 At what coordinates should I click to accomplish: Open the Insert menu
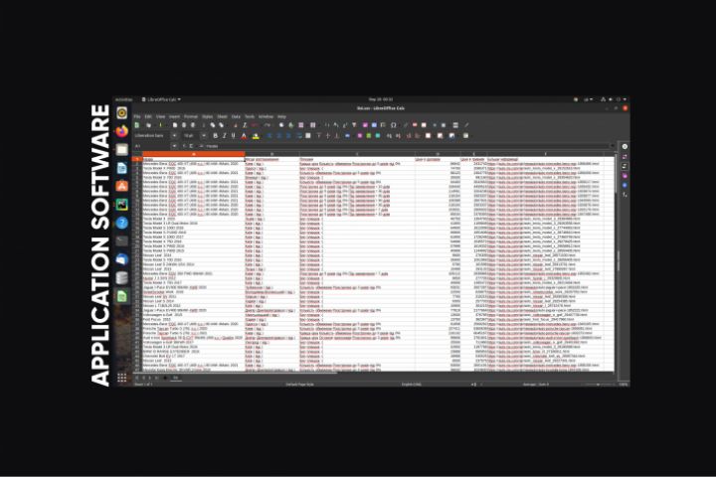(174, 117)
